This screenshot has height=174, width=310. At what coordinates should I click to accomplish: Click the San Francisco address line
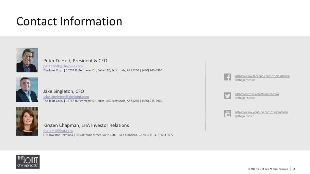pyautogui.click(x=108, y=135)
